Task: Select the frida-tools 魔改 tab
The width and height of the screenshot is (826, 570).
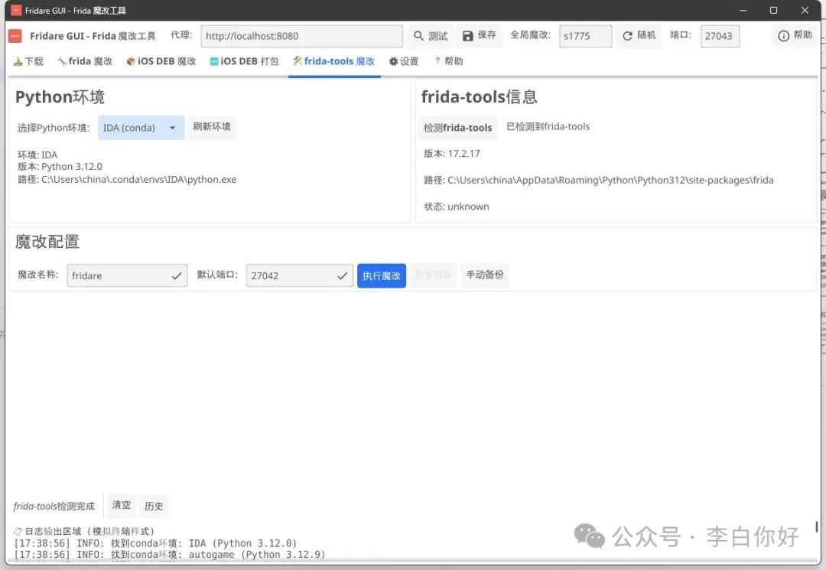Action: [334, 61]
